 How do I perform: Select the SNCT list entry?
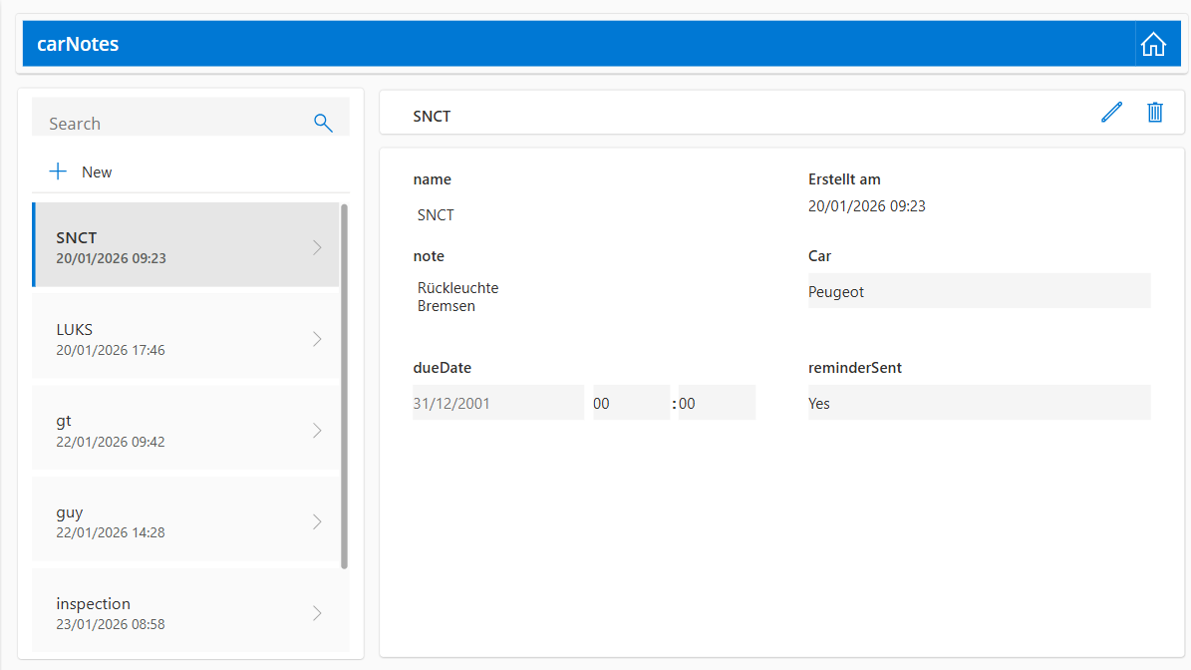185,244
